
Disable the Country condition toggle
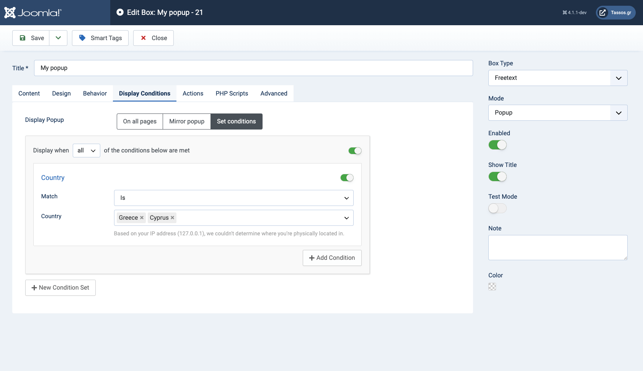coord(347,178)
